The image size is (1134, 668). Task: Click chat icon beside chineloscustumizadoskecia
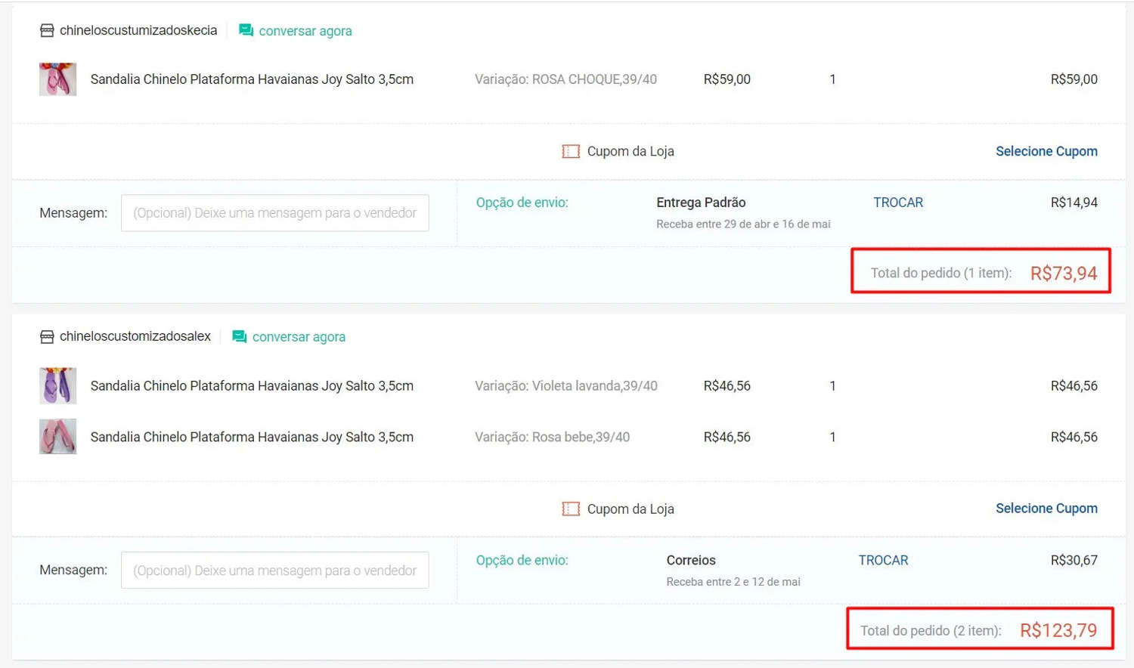[x=246, y=30]
